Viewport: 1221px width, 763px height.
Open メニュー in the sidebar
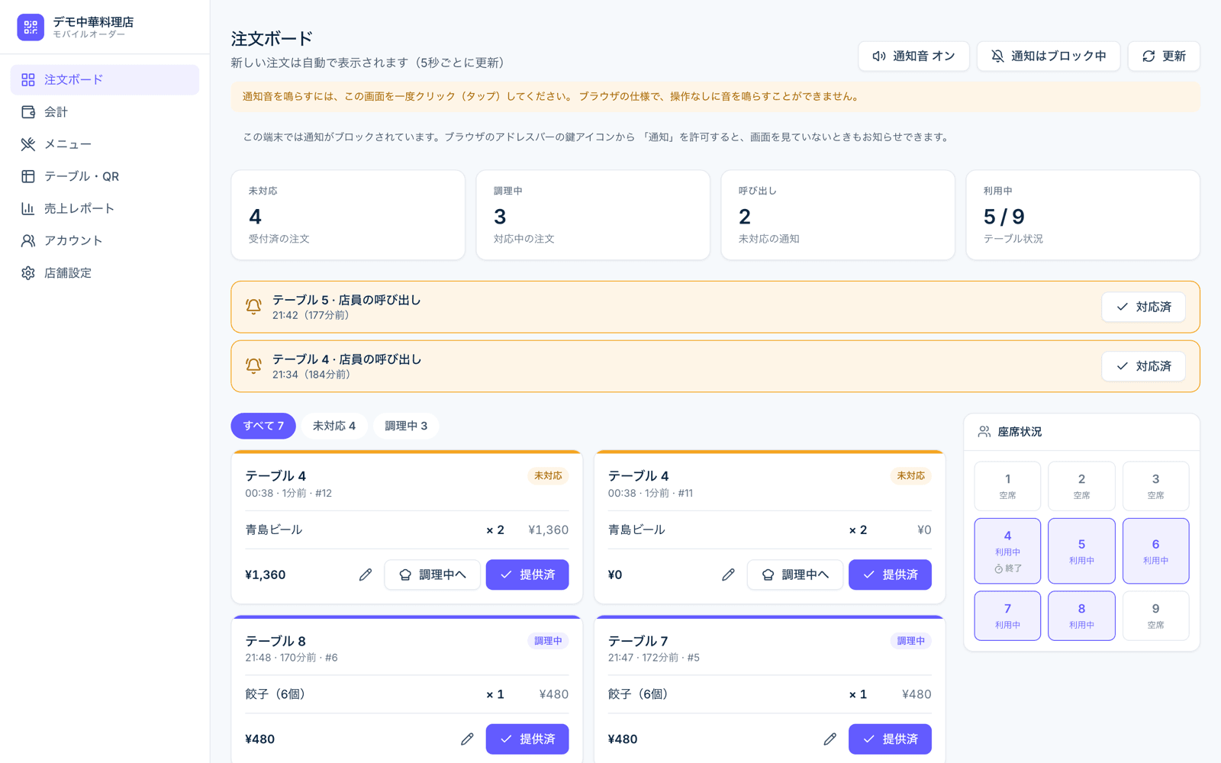click(x=105, y=144)
